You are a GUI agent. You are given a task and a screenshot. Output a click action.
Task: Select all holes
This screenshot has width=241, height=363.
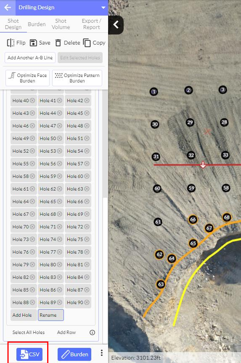pos(29,332)
